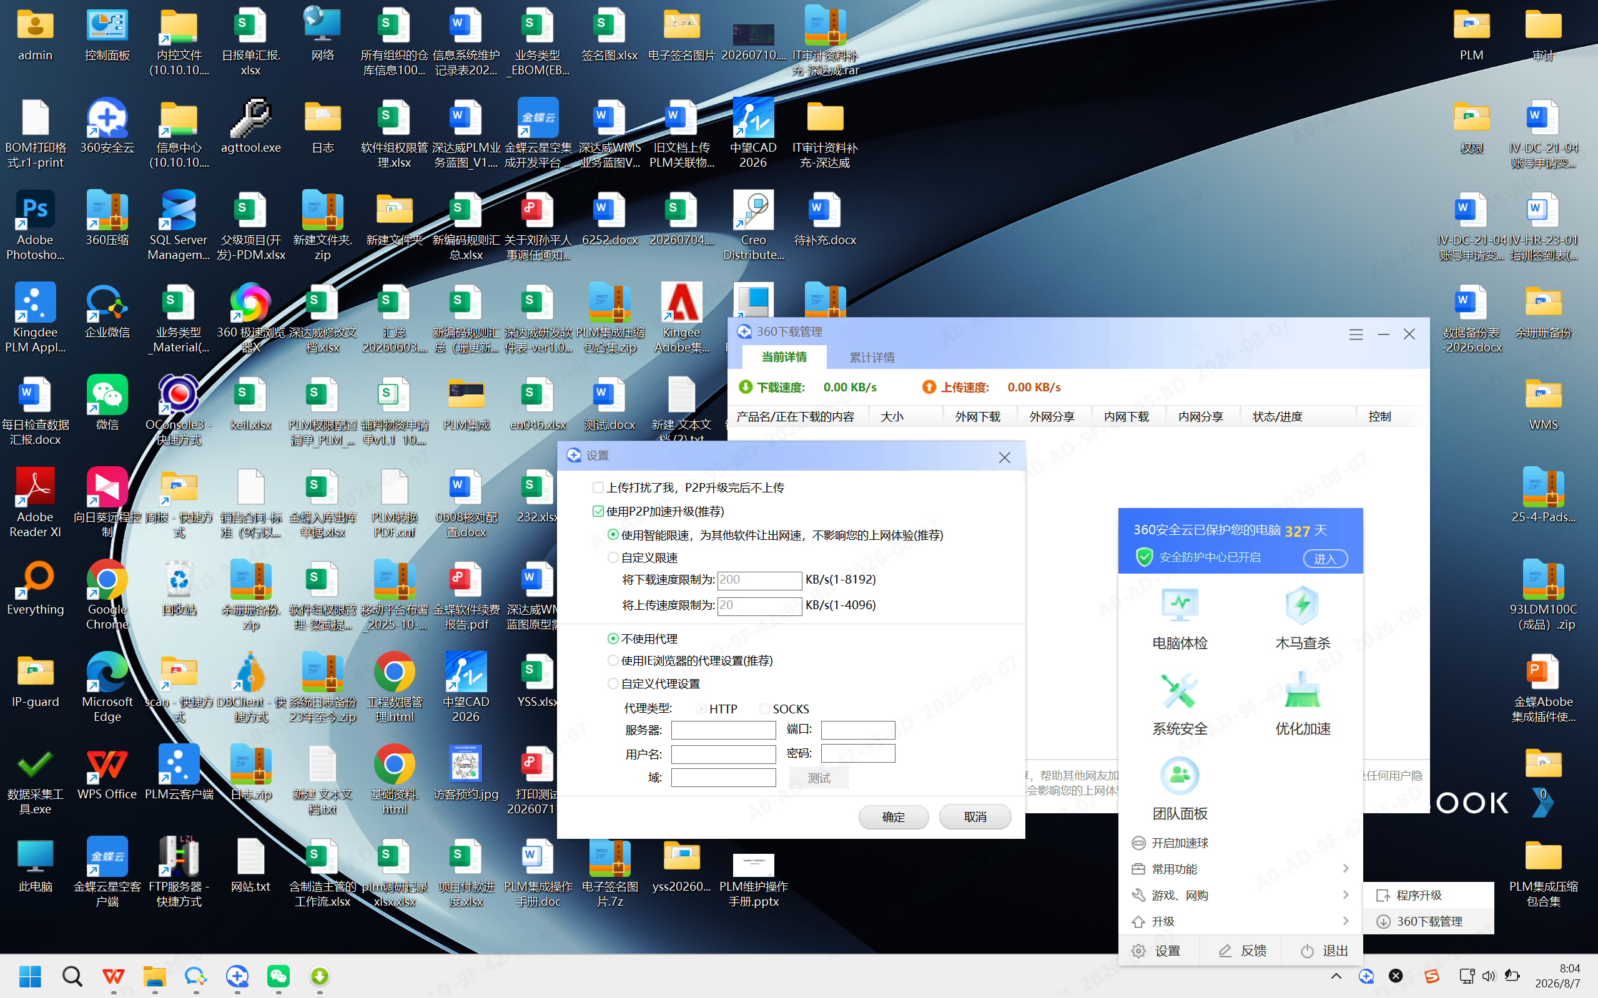Open 木马查杀 in 360安全云 panel
The width and height of the screenshot is (1598, 998).
tap(1302, 618)
